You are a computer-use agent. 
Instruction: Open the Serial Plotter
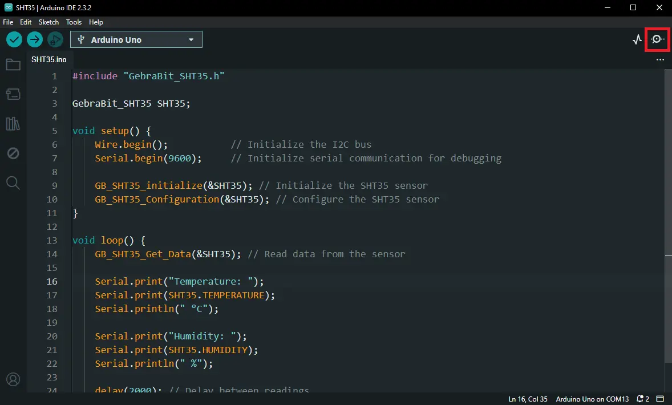click(x=637, y=39)
